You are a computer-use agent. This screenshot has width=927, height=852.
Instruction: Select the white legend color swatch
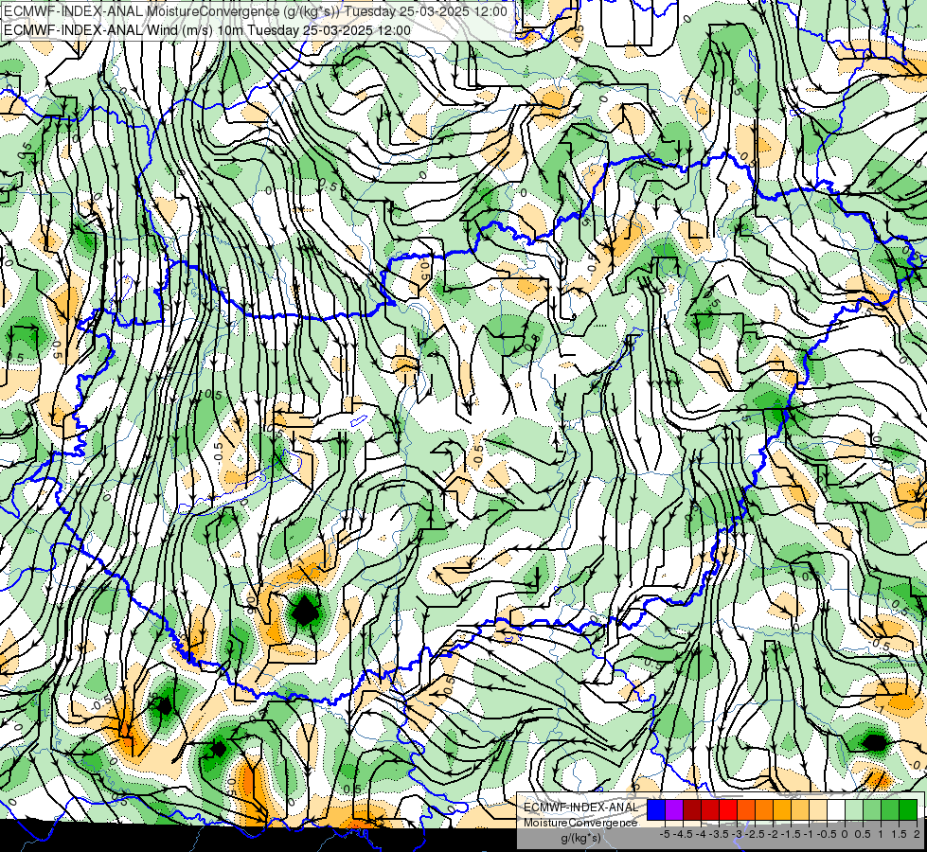point(836,809)
